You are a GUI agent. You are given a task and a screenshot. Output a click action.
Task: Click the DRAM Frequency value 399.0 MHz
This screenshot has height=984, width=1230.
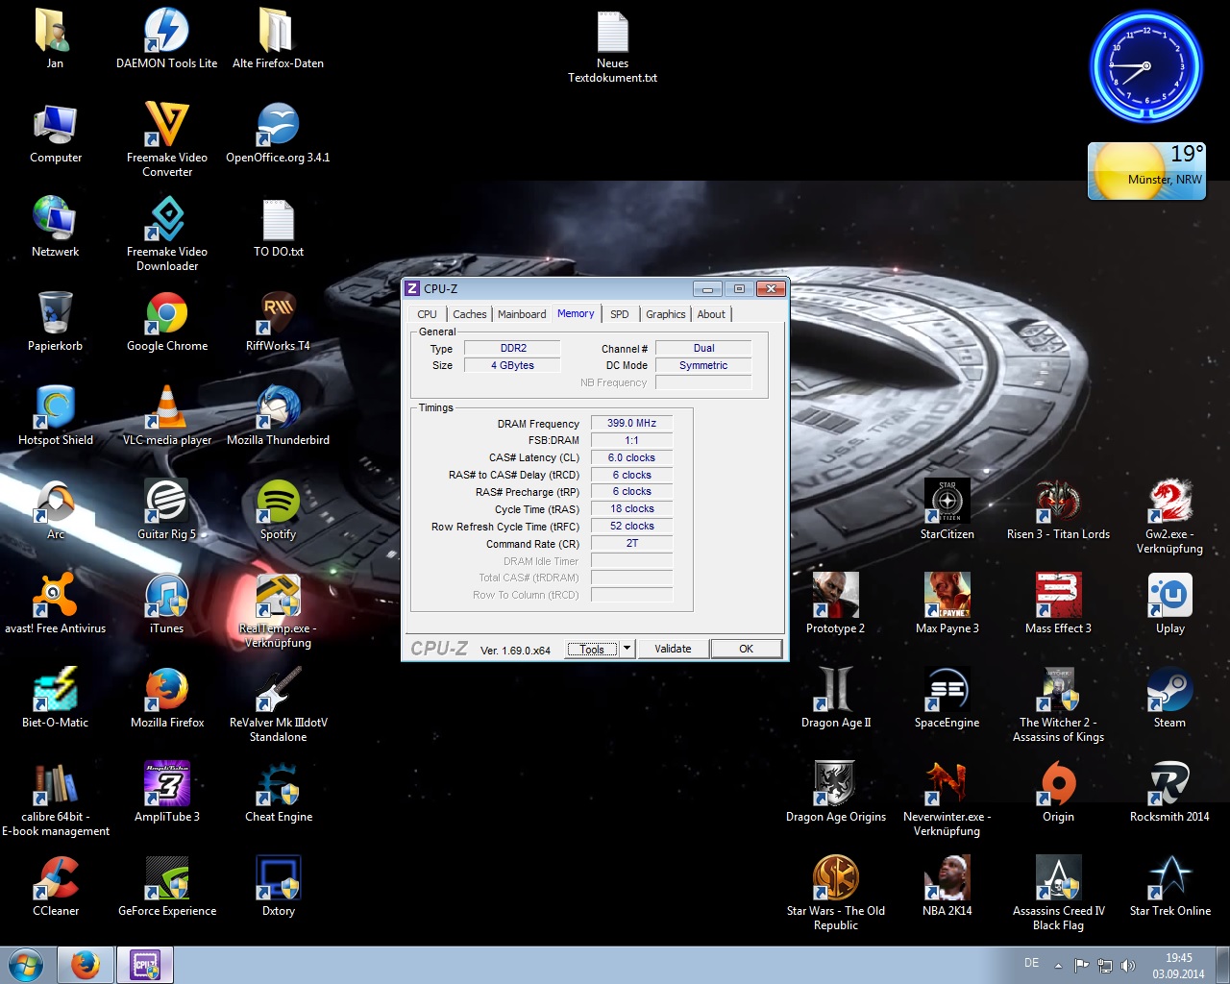pyautogui.click(x=631, y=423)
